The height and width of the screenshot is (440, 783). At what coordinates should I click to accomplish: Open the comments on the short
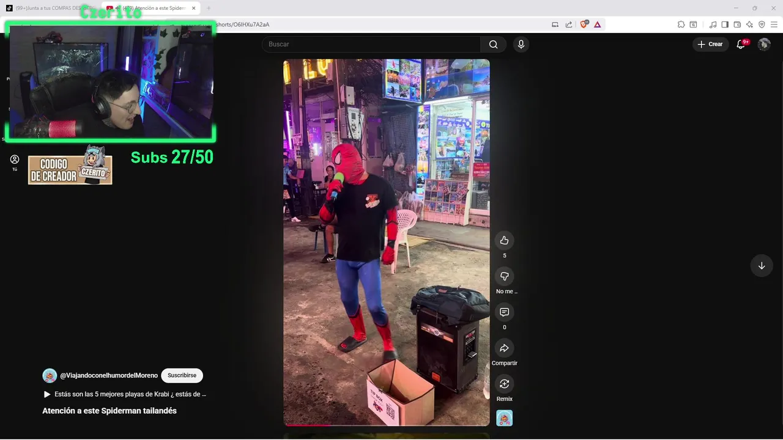pyautogui.click(x=504, y=312)
